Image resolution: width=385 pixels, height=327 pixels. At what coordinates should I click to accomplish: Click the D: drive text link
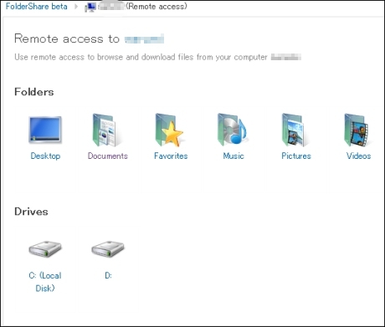(108, 276)
